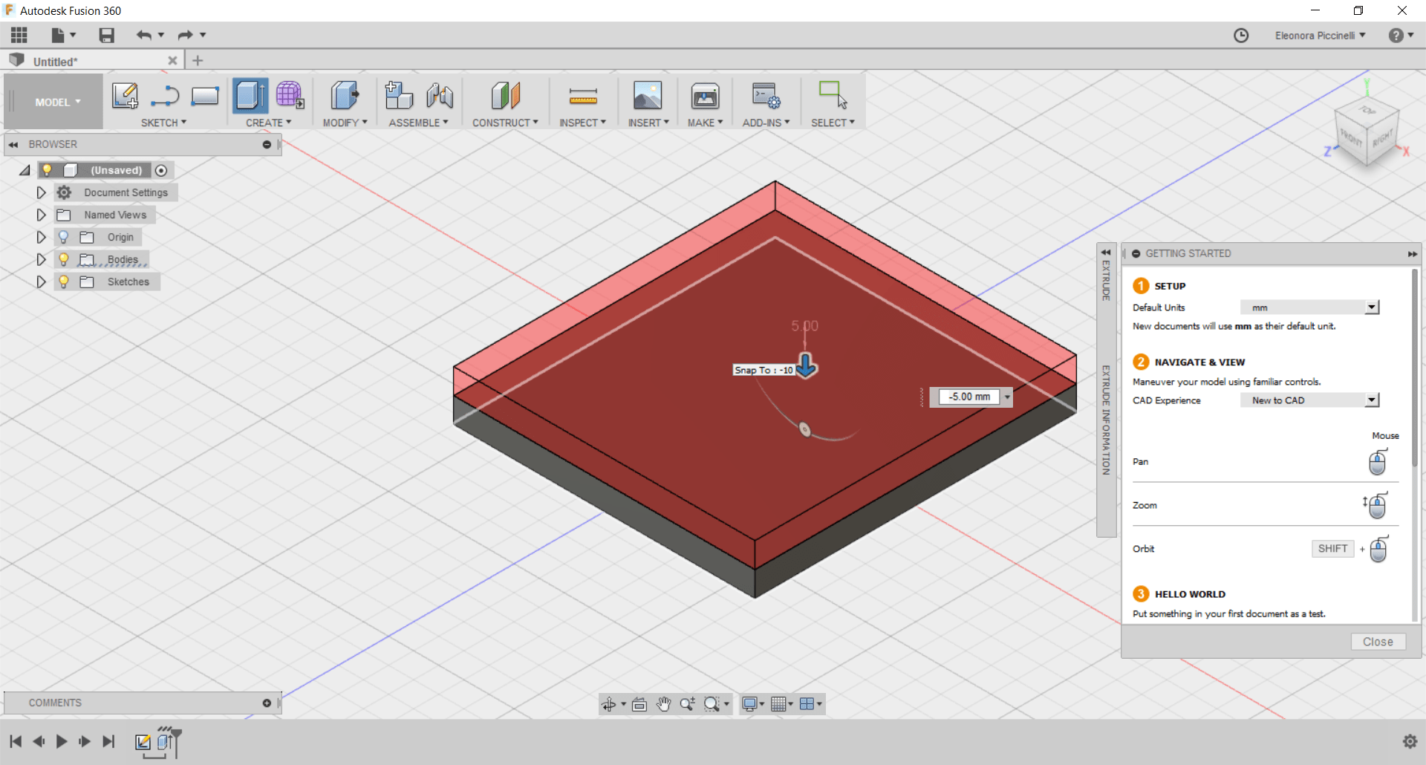The width and height of the screenshot is (1426, 765).
Task: Click the Zoom Window magnifier icon
Action: [x=688, y=704]
